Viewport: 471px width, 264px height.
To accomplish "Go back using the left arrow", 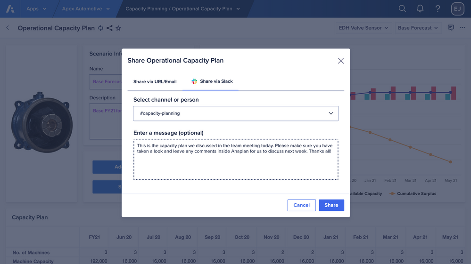I will pos(8,28).
